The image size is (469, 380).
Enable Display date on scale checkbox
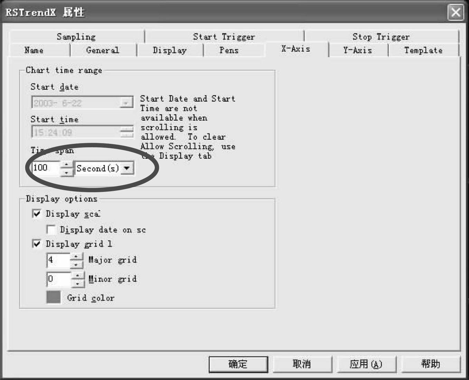(51, 230)
